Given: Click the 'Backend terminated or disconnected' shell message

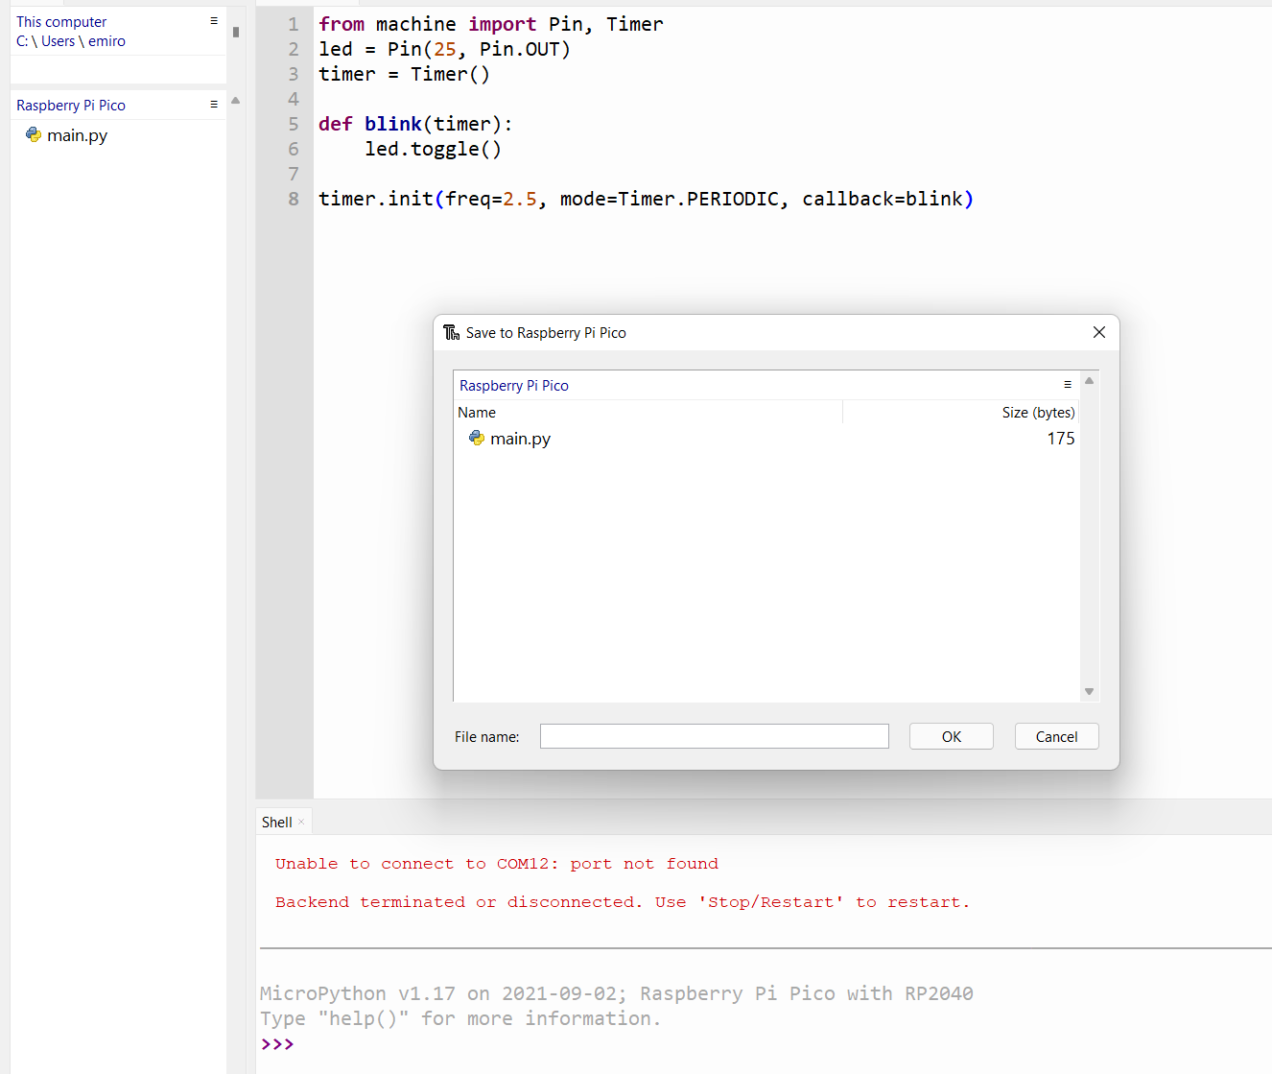Looking at the screenshot, I should [x=623, y=902].
